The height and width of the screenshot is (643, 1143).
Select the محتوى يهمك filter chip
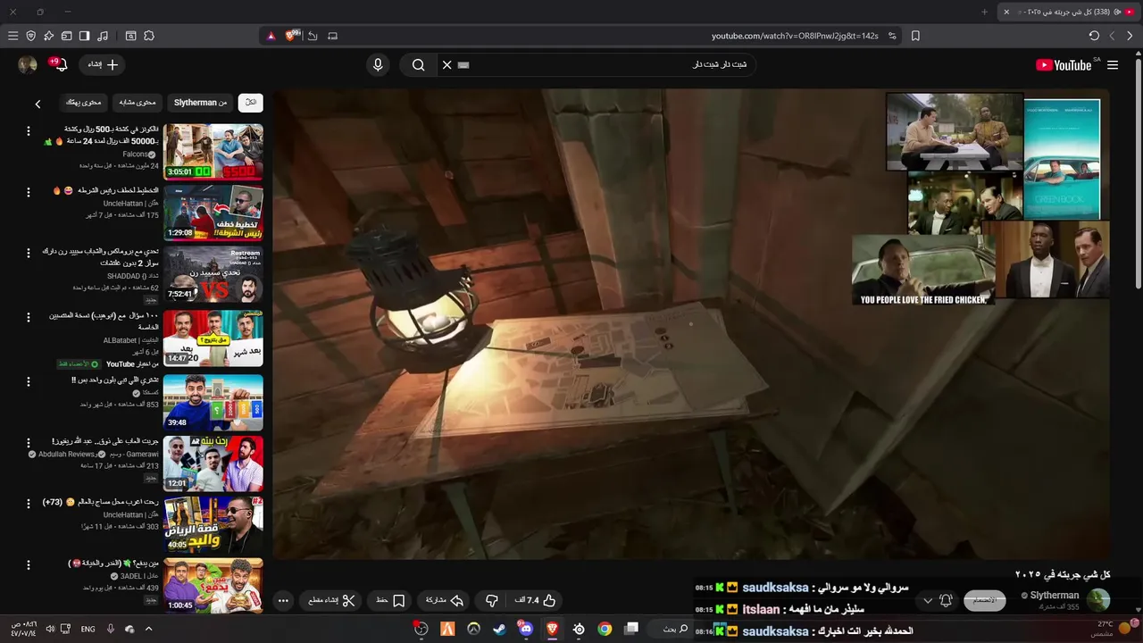[84, 103]
